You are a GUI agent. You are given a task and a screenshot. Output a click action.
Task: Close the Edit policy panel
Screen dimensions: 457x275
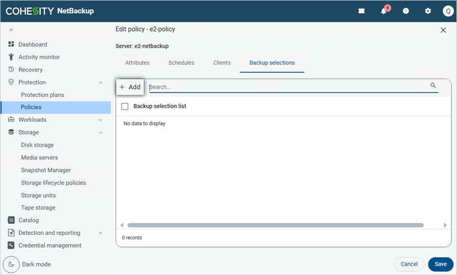[443, 30]
